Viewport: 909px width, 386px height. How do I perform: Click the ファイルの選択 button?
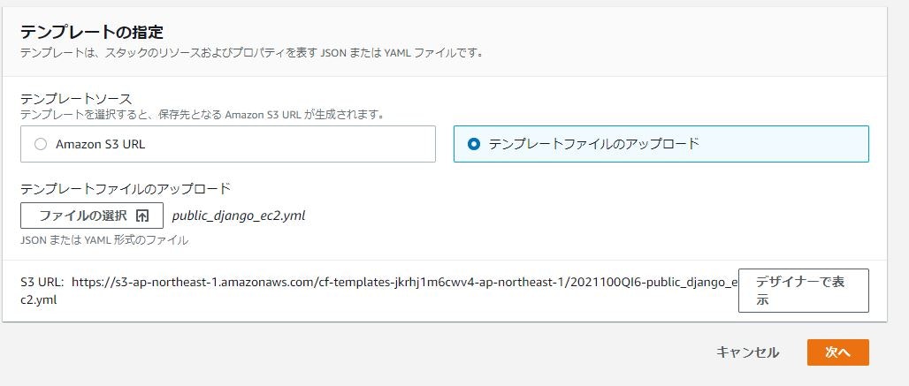(92, 216)
